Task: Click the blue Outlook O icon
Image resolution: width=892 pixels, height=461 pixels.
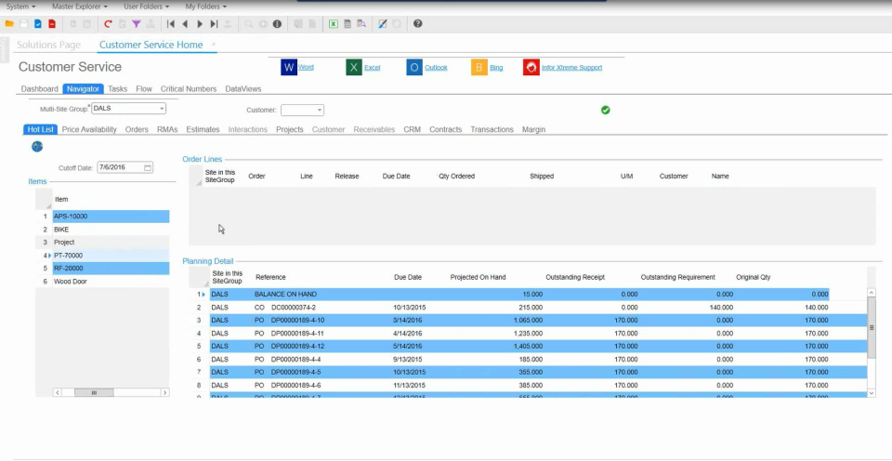Action: (x=414, y=67)
